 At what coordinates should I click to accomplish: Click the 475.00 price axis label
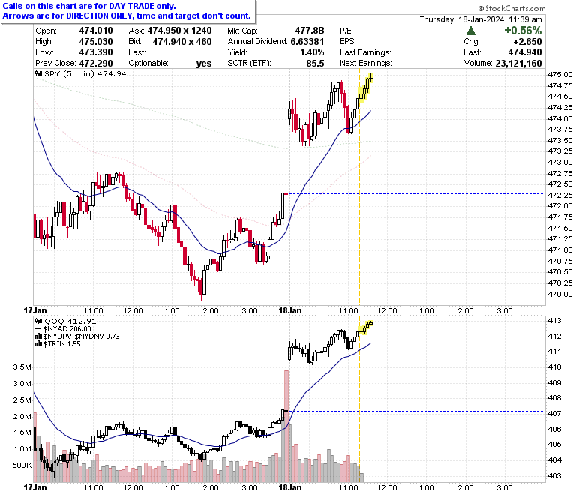(560, 75)
